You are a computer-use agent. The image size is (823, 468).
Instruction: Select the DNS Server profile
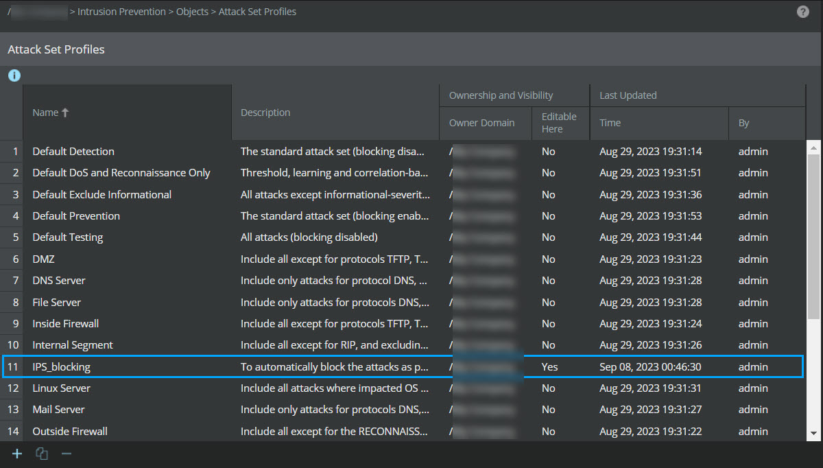coord(59,281)
